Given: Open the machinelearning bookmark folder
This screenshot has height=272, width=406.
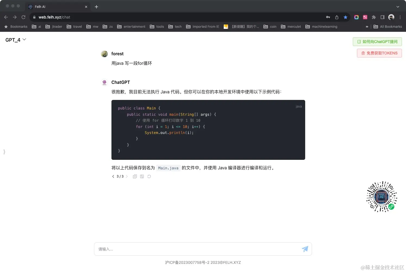Looking at the screenshot, I should [x=322, y=27].
